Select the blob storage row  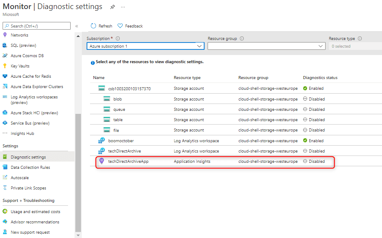(236, 99)
